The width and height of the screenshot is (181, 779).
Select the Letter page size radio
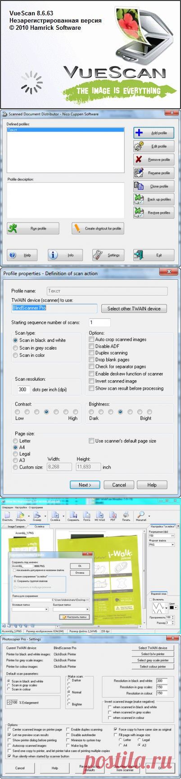(22, 441)
